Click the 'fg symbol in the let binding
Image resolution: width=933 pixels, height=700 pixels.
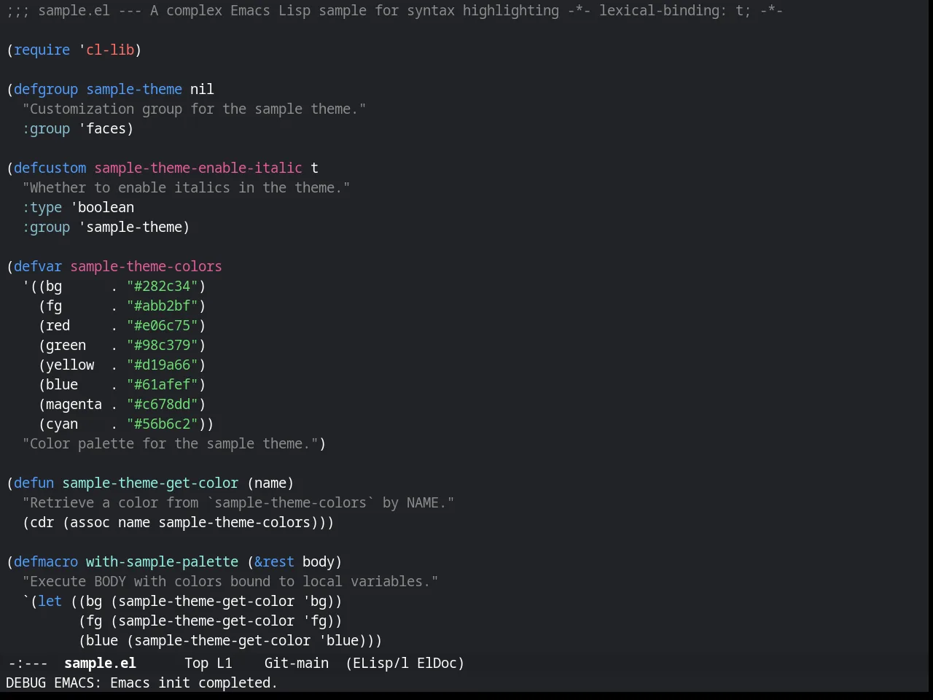pos(314,621)
